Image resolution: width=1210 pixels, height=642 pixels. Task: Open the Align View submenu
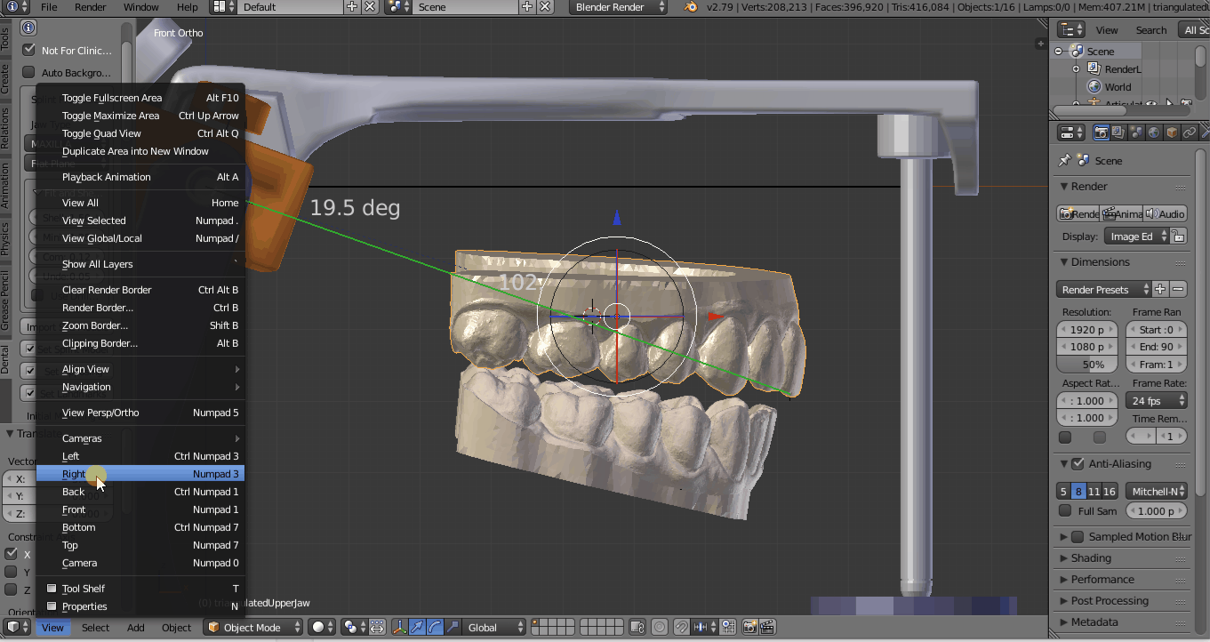point(140,369)
